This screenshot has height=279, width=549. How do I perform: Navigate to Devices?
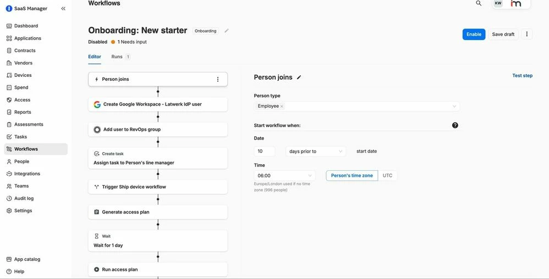[x=23, y=75]
